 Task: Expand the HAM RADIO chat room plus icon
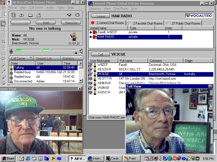point(91,37)
